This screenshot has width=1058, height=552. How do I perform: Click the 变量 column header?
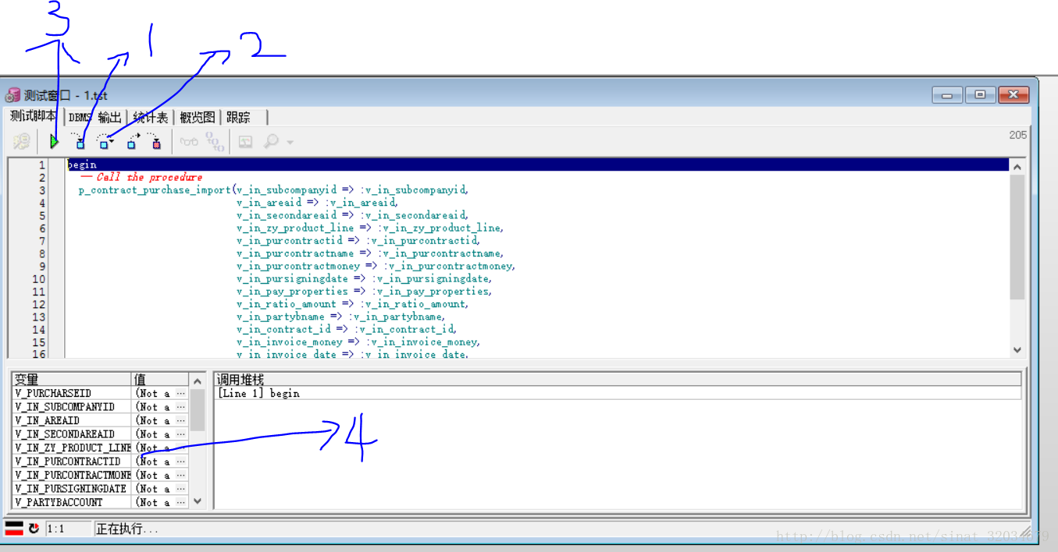coord(72,380)
